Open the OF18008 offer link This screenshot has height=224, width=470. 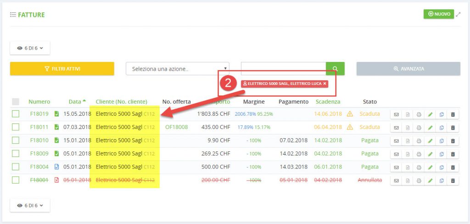coord(176,127)
